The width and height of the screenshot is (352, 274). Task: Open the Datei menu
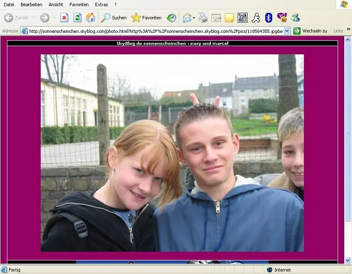pos(9,5)
